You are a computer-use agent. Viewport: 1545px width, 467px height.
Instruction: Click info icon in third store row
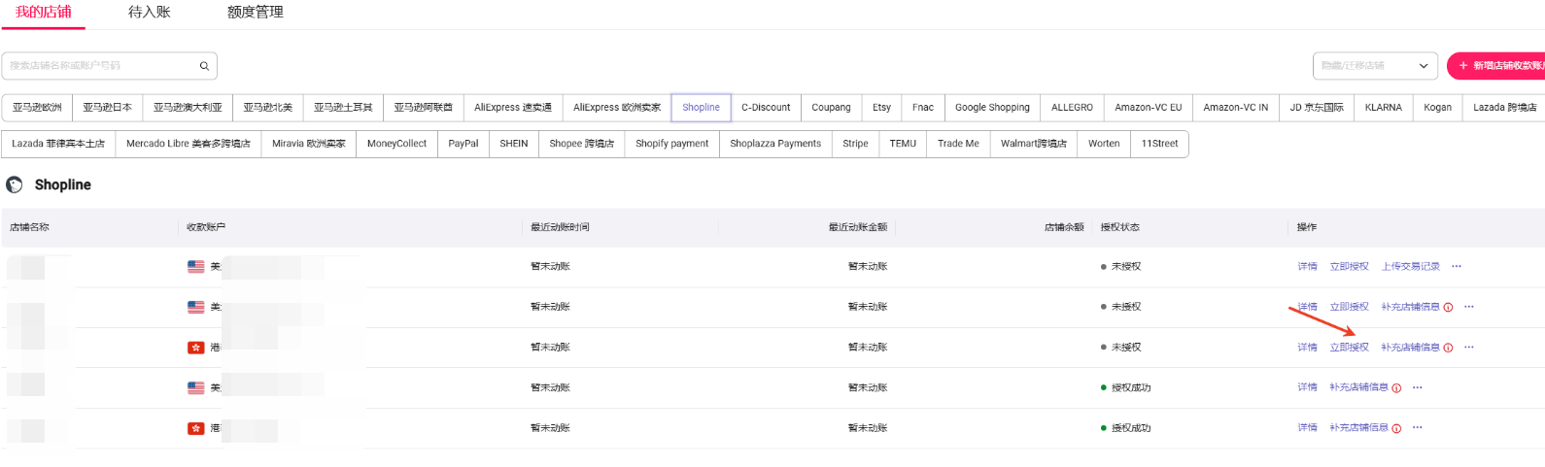pyautogui.click(x=1448, y=348)
